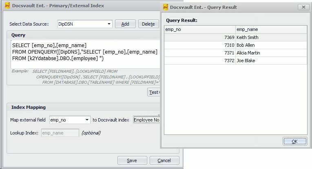
Task: Select the 7371 cell
Action: [200, 53]
